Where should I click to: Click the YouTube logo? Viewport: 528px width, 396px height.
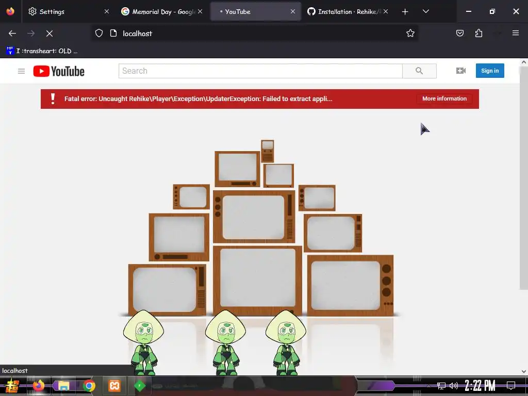[x=59, y=71]
